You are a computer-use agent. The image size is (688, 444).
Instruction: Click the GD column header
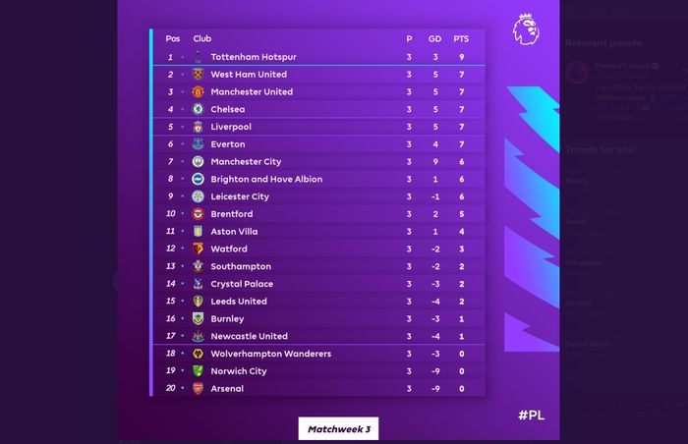[434, 38]
